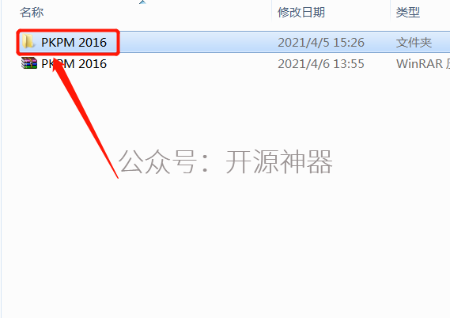
Task: Click the 公众号：开源神器 watermark text
Action: click(225, 161)
